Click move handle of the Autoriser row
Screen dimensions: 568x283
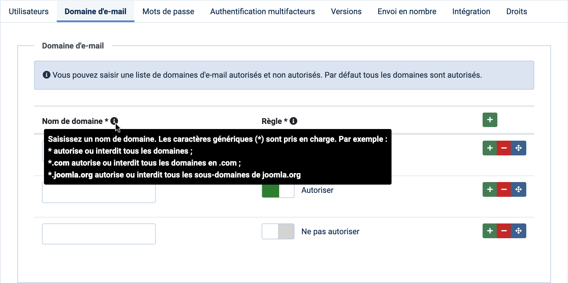(518, 189)
